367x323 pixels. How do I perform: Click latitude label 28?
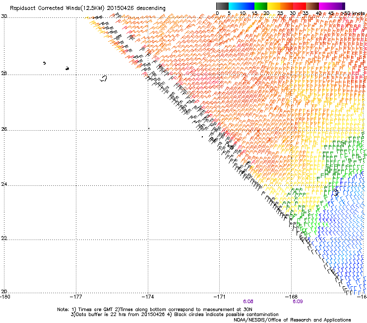(x=4, y=74)
